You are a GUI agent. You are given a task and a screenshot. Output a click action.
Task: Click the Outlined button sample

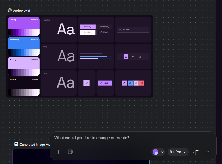(x=104, y=32)
